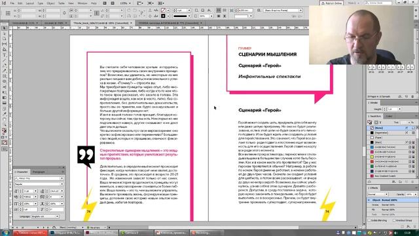Select the New Gradient Swatch entry
419x236 pixels.
pos(392,176)
